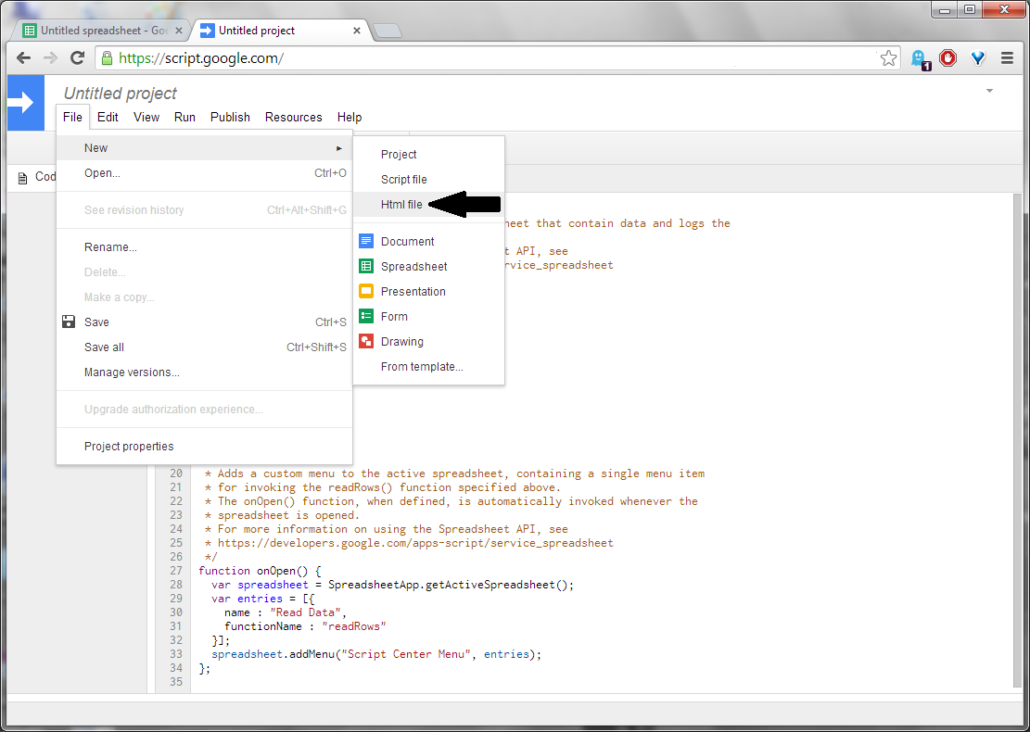Click the blue arrow Apps Script logo

click(x=25, y=103)
